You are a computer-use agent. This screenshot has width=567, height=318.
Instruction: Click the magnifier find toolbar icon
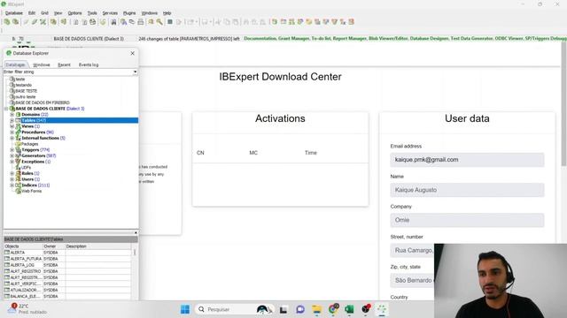click(159, 22)
